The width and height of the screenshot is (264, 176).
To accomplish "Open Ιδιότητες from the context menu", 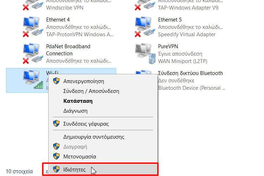I will [x=74, y=169].
